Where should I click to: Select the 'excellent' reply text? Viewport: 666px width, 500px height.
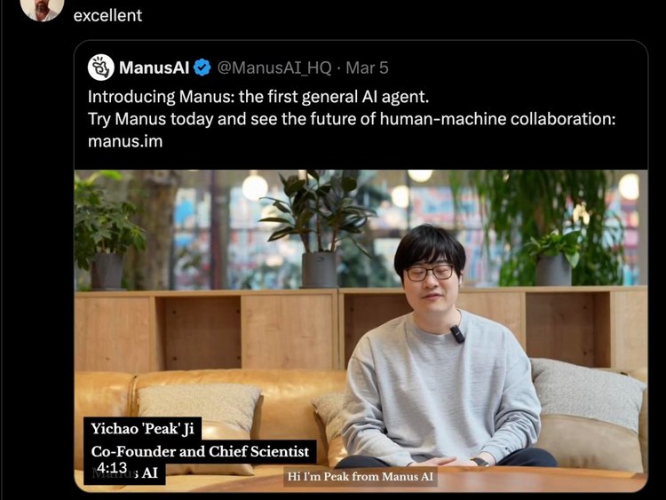click(x=107, y=15)
